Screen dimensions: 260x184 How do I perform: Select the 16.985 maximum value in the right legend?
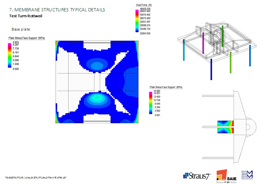(157, 91)
